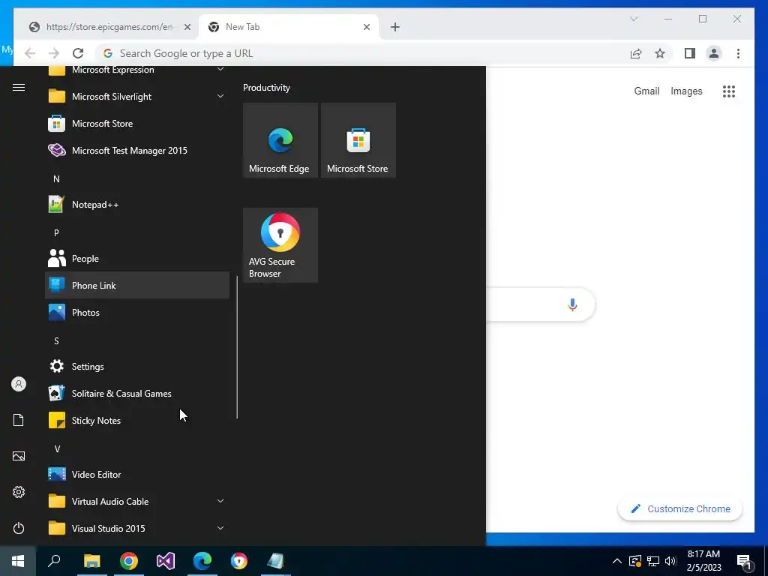Open Pictures from Start sidebar
Viewport: 768px width, 576px height.
pos(19,456)
